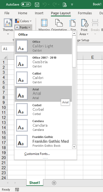Add a new sheet with plus icon
This screenshot has width=103, height=192.
pos(54,183)
